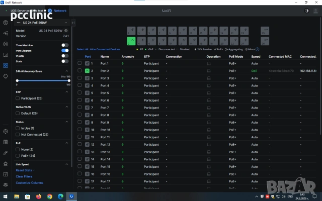
Task: Check the Default (26) Native VLAN filter
Action: (x=18, y=113)
